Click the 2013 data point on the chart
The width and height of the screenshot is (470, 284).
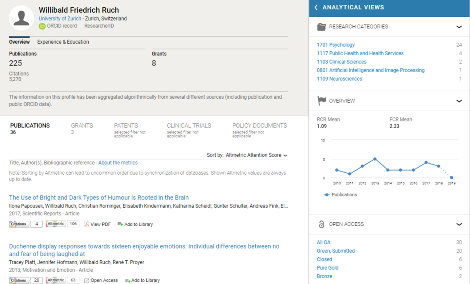[375, 159]
